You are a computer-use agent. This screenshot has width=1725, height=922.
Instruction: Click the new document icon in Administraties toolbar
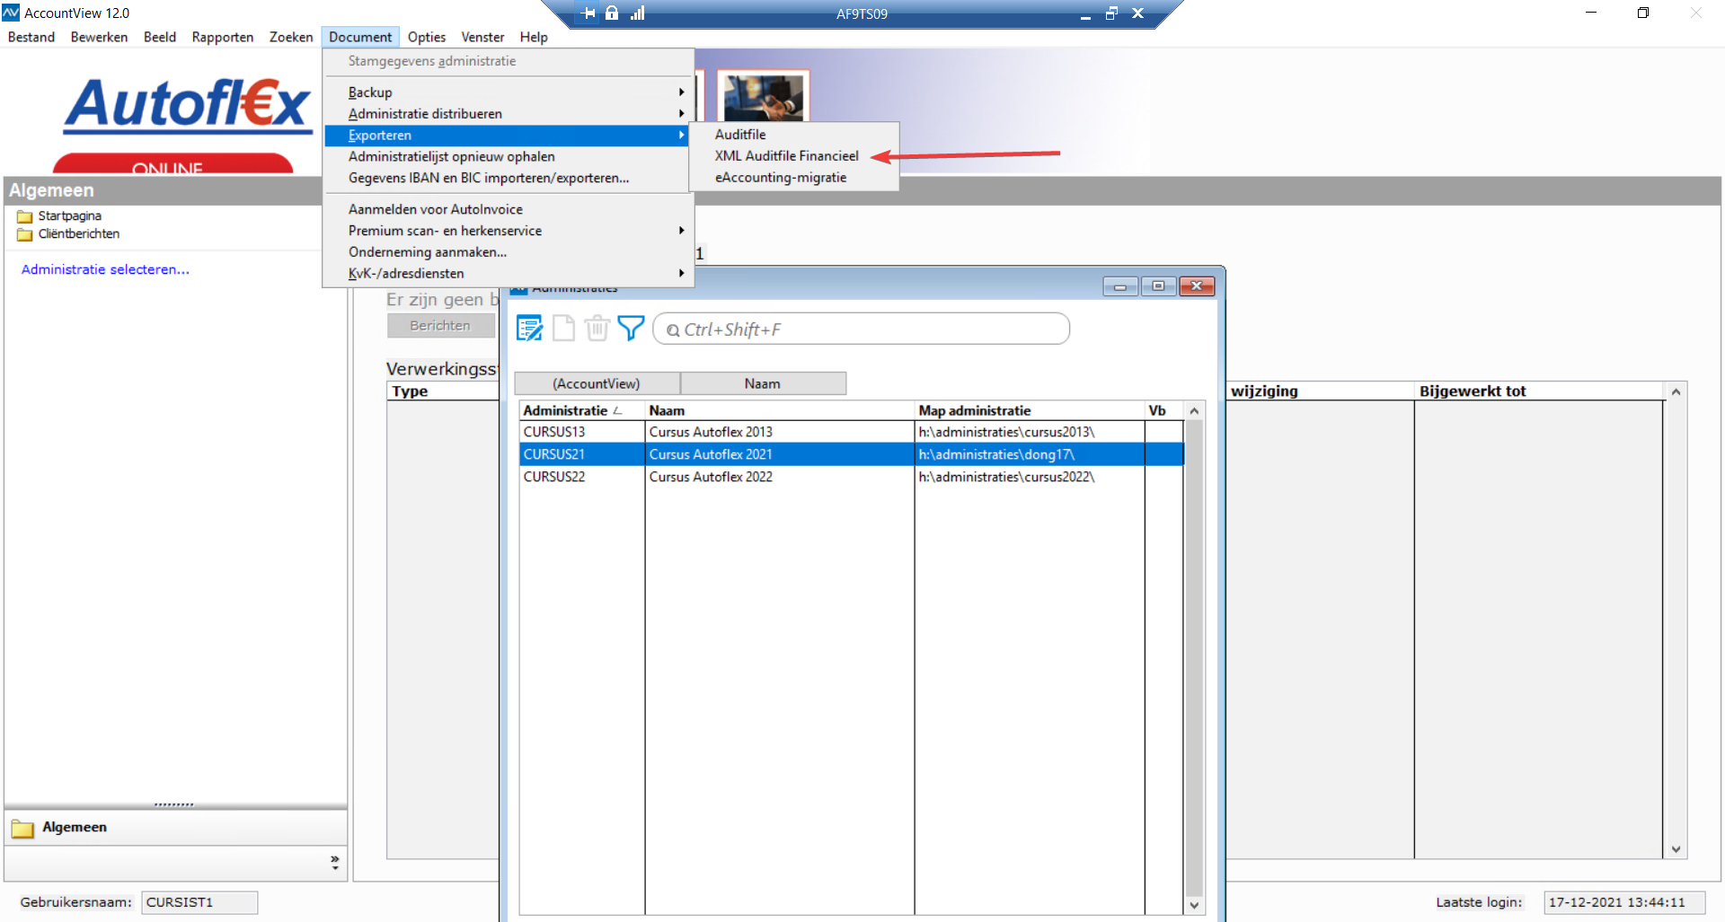(563, 329)
